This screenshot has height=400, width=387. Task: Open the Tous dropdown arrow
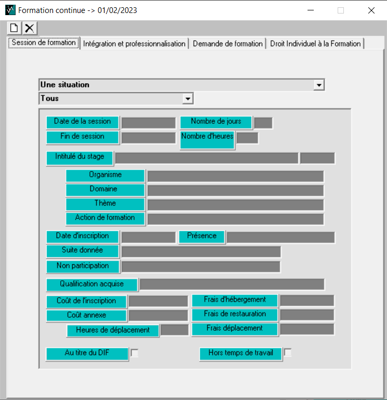click(x=188, y=98)
